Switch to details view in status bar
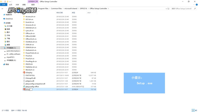Screen dimensions: 198x112 pyautogui.click(x=193, y=110)
